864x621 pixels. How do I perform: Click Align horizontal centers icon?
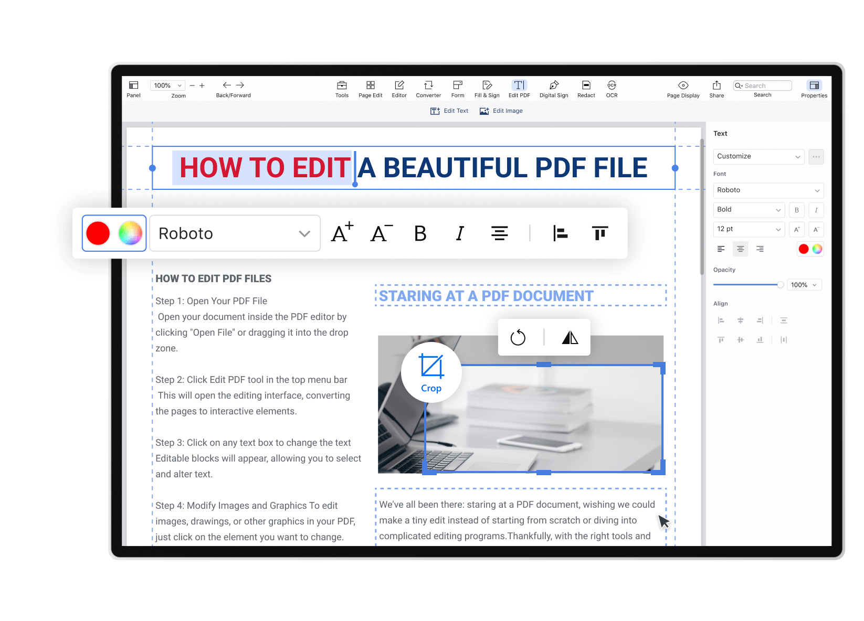(x=741, y=320)
